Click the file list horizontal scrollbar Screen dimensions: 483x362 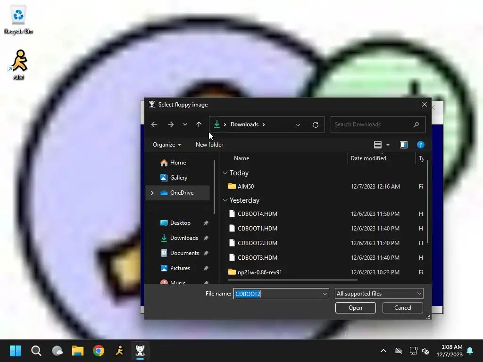tap(292, 280)
